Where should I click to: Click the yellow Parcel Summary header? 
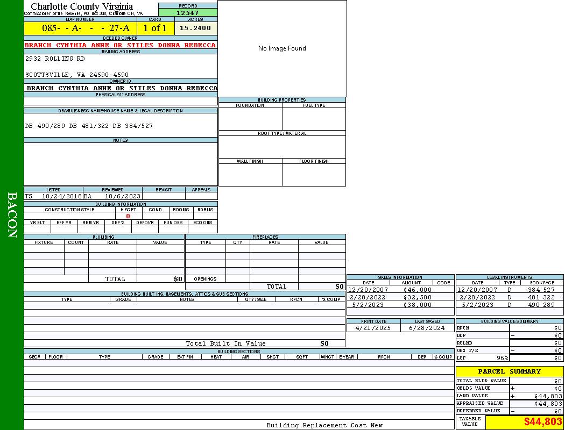click(x=509, y=371)
